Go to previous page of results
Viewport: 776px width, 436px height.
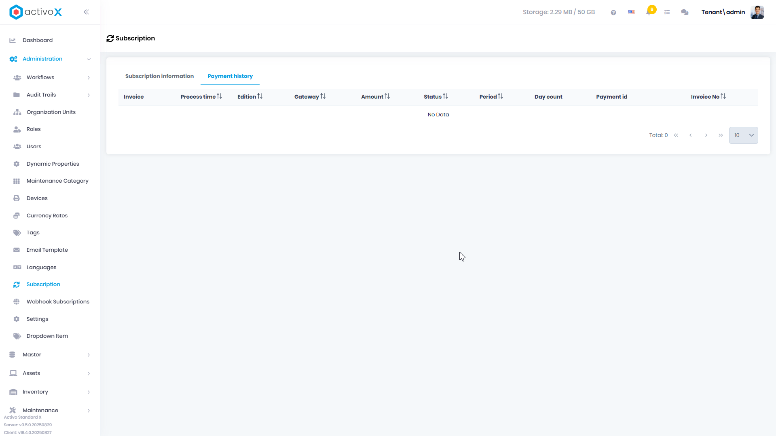(691, 135)
